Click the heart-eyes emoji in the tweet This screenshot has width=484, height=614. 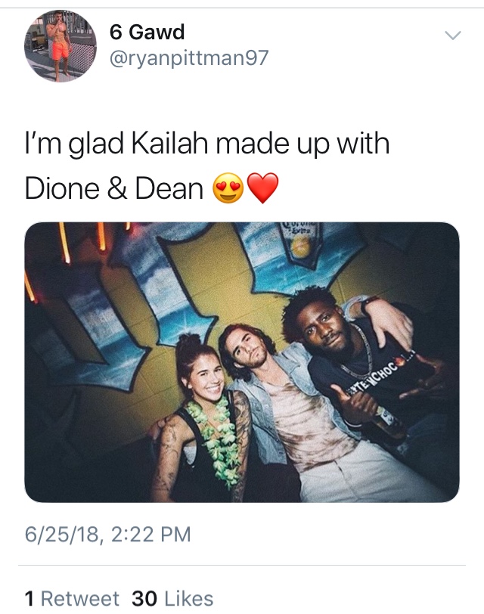point(228,188)
